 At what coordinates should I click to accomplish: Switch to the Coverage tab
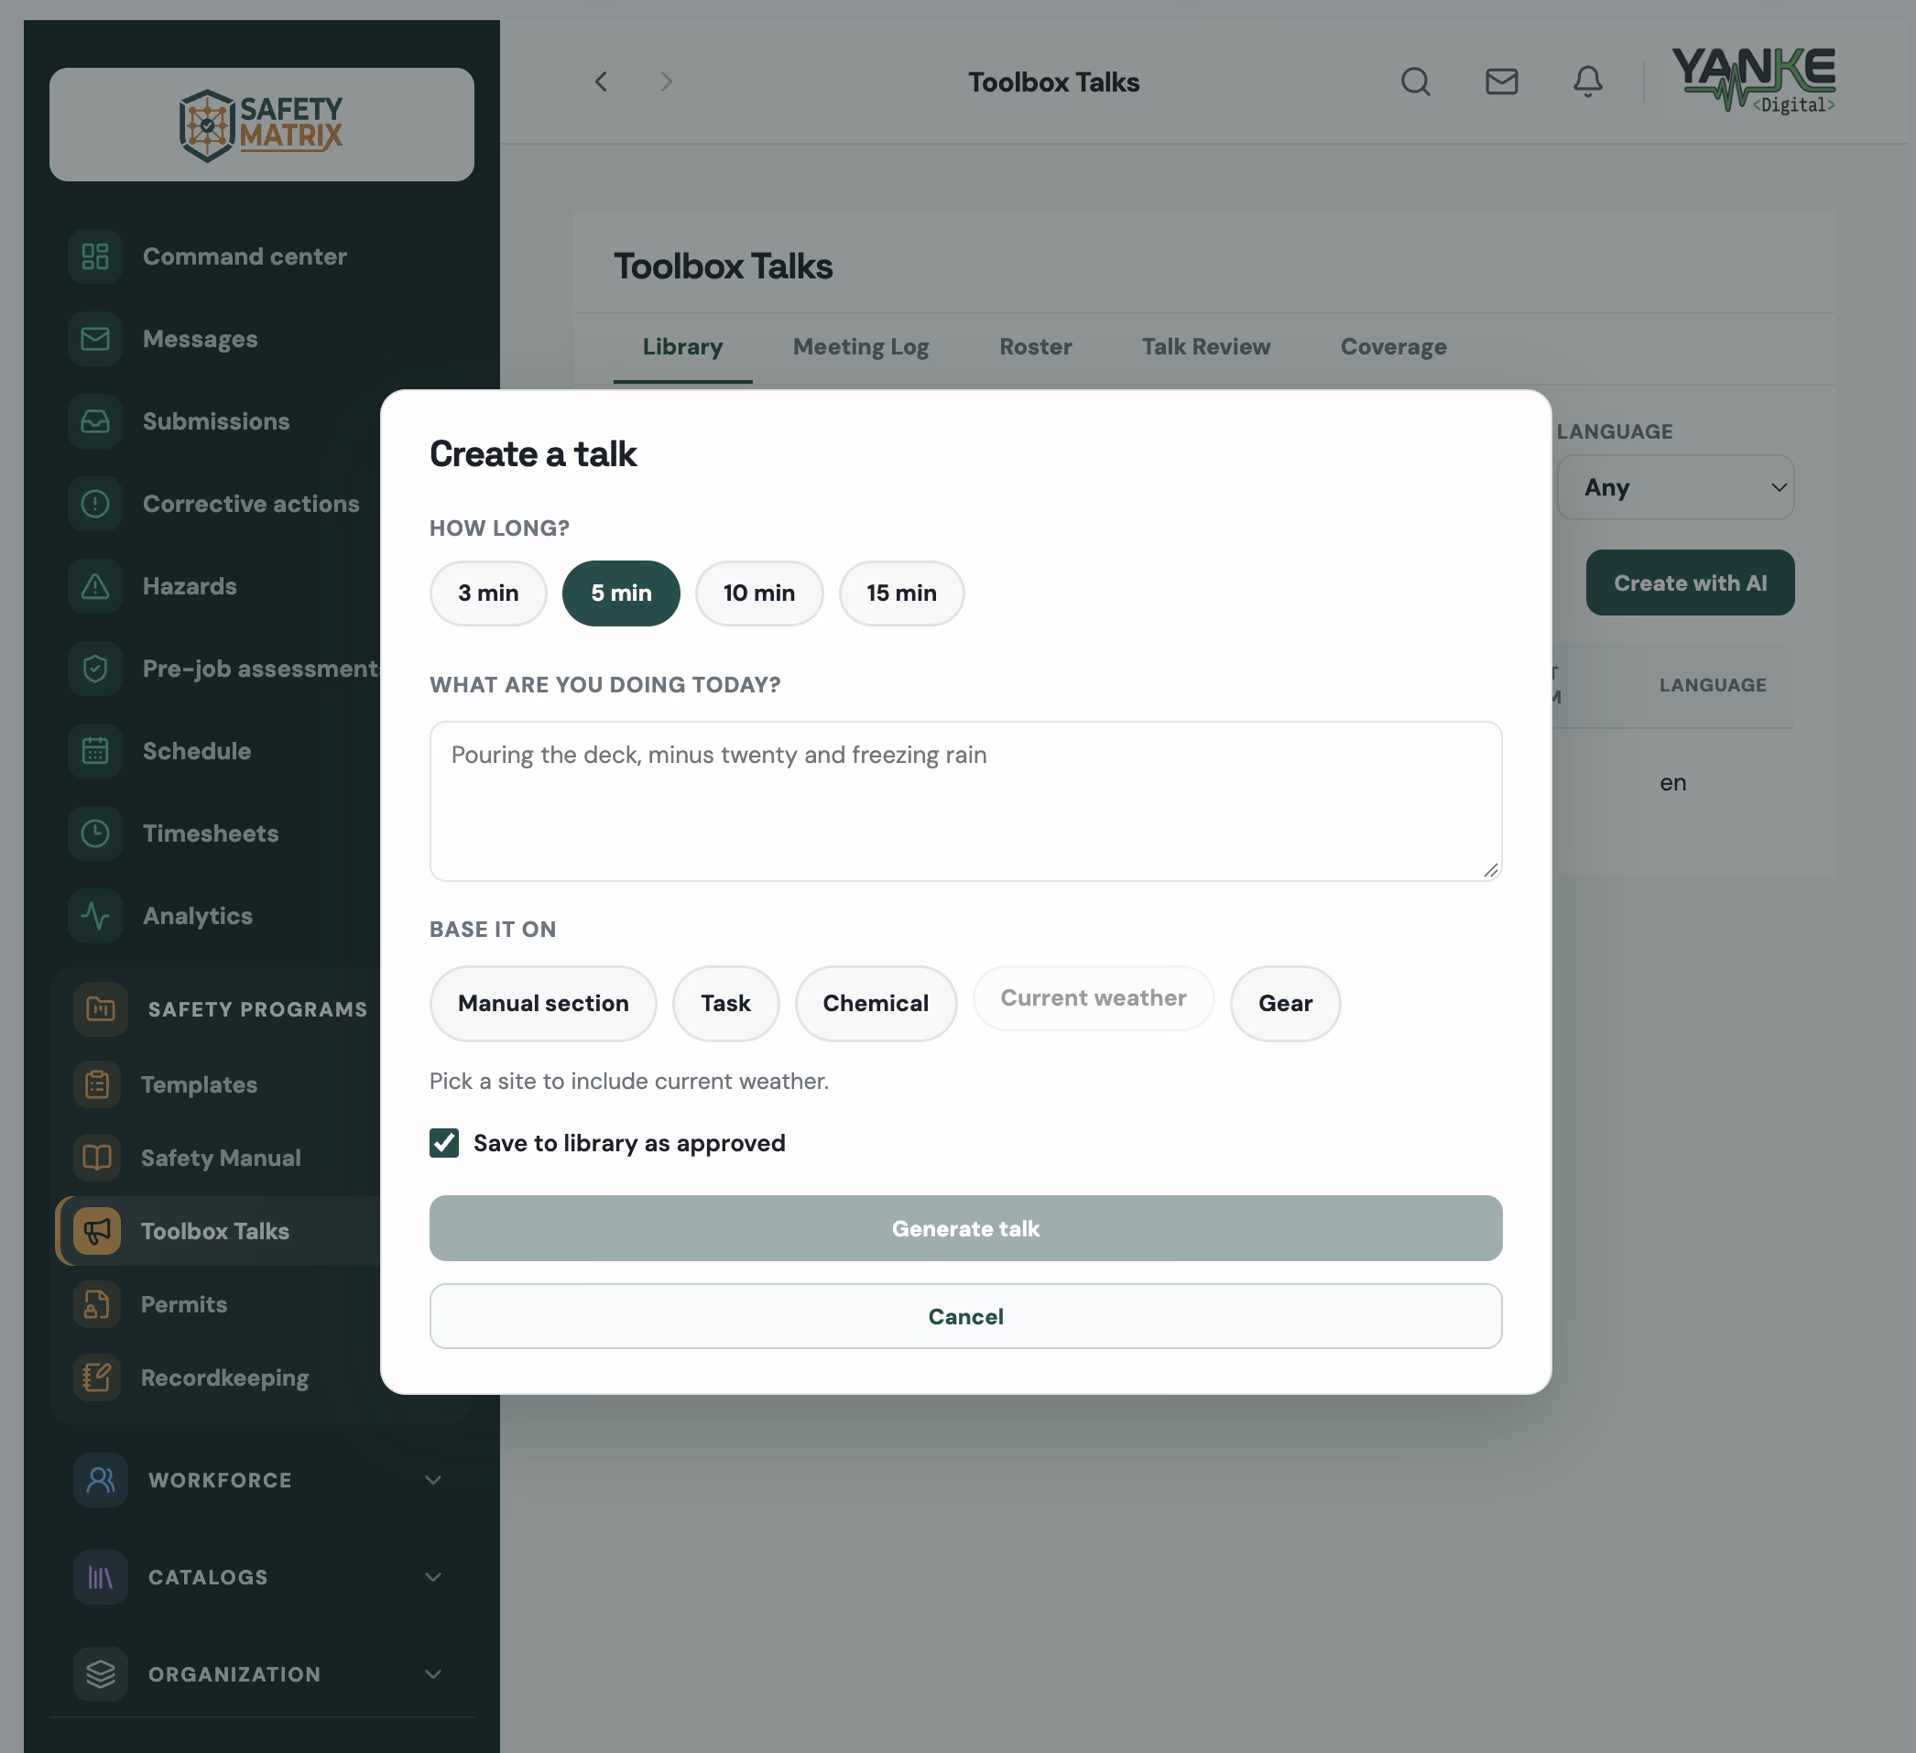tap(1394, 347)
